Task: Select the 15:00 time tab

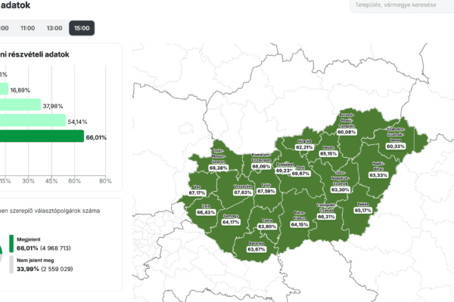Action: [80, 28]
